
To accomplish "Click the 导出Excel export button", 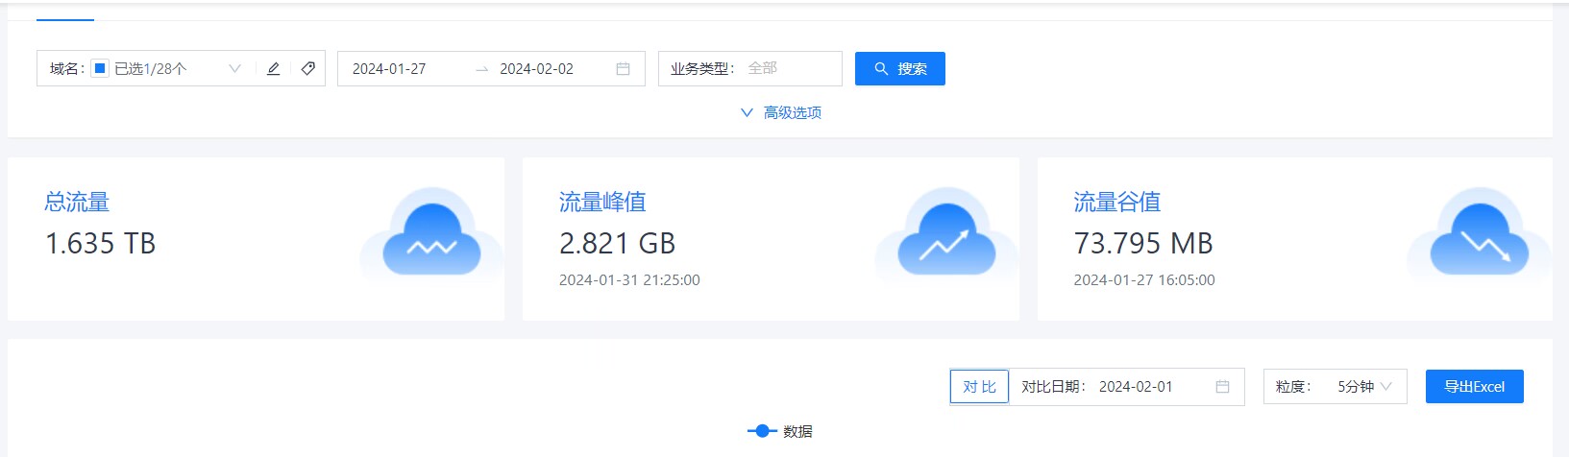I will pyautogui.click(x=1474, y=387).
